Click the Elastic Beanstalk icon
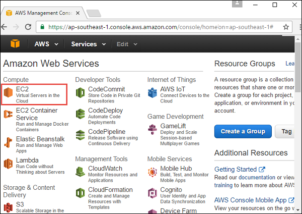The width and height of the screenshot is (302, 214). point(9,141)
